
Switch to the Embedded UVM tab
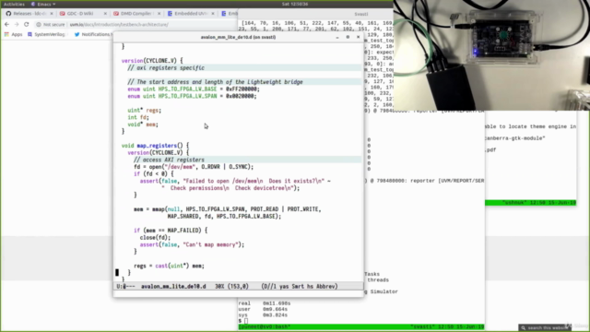(190, 14)
